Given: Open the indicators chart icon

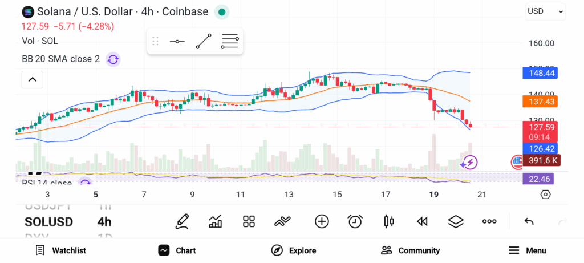Looking at the screenshot, I should [216, 221].
